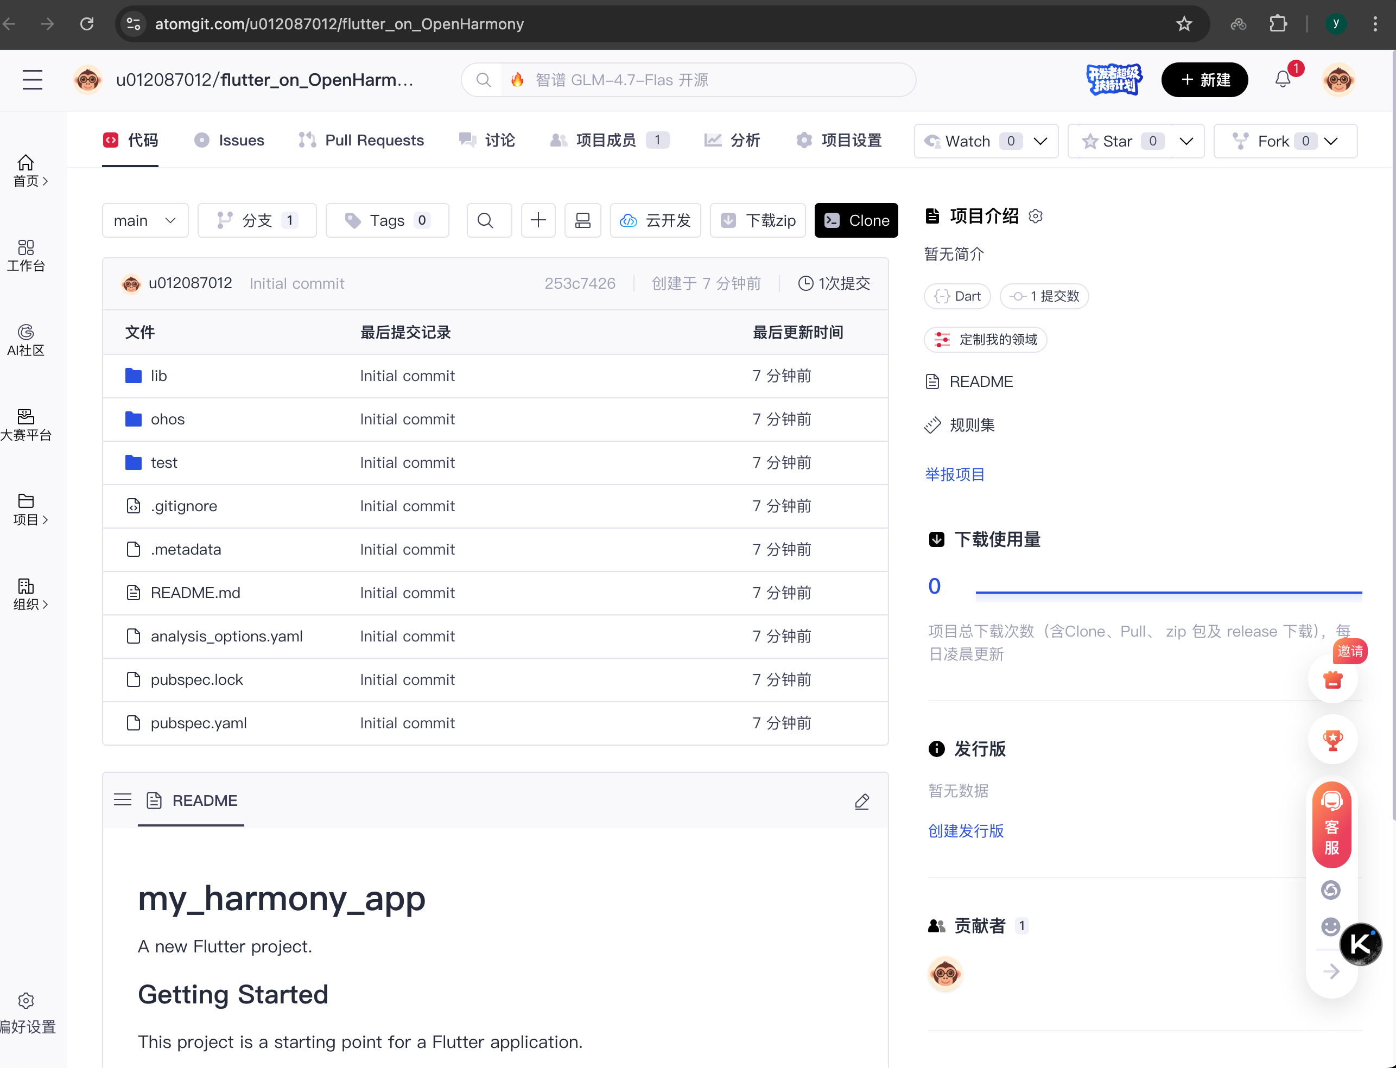Open project intro settings gear
The height and width of the screenshot is (1068, 1396).
tap(1036, 217)
